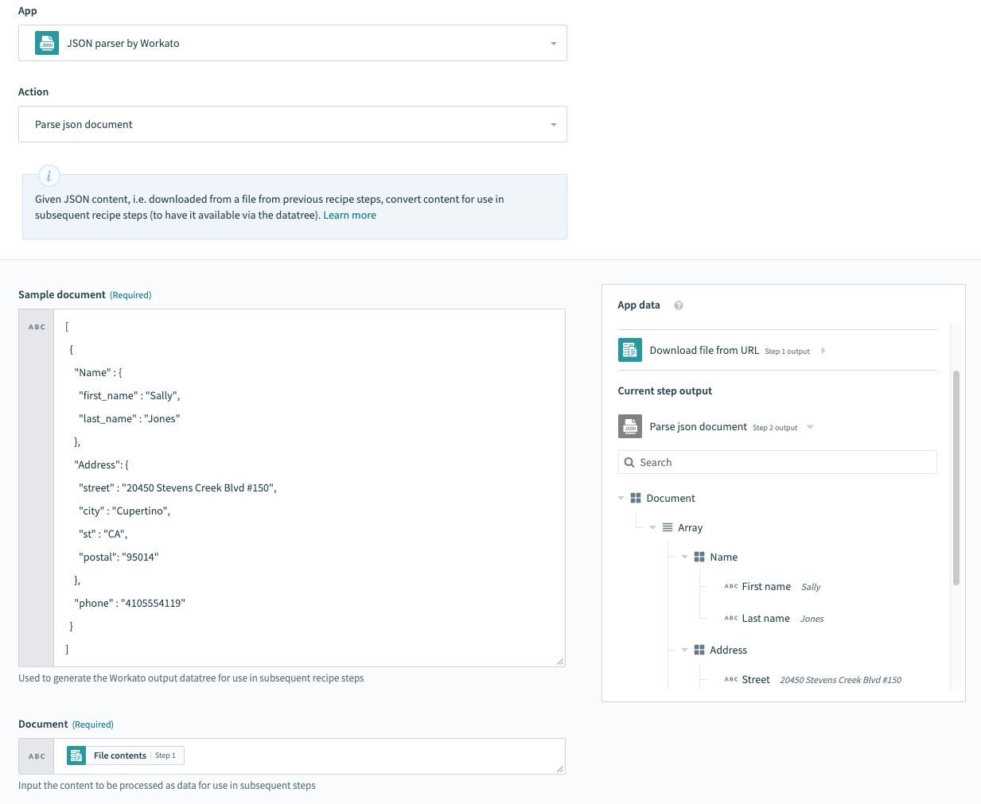
Task: Follow the Learn more link
Action: tap(349, 215)
